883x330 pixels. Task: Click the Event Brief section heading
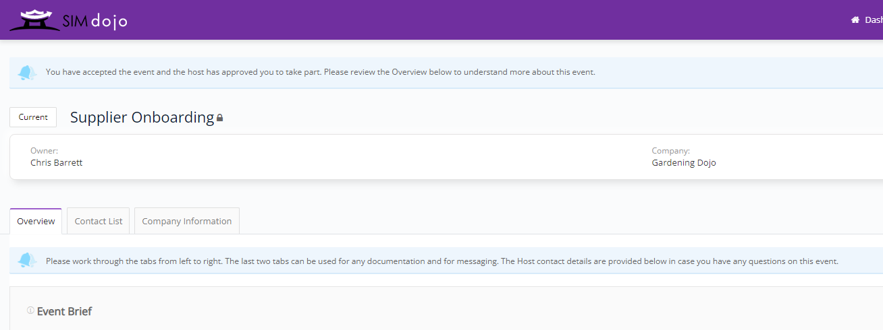[64, 311]
